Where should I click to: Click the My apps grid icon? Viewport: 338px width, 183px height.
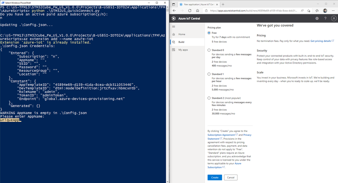[174, 50]
